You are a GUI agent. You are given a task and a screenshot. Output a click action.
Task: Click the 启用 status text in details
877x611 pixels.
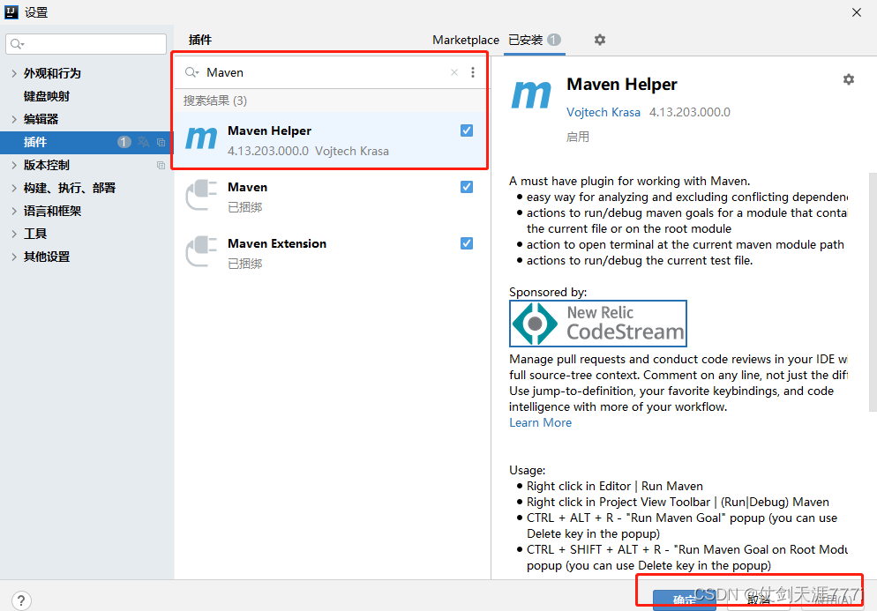pos(578,137)
